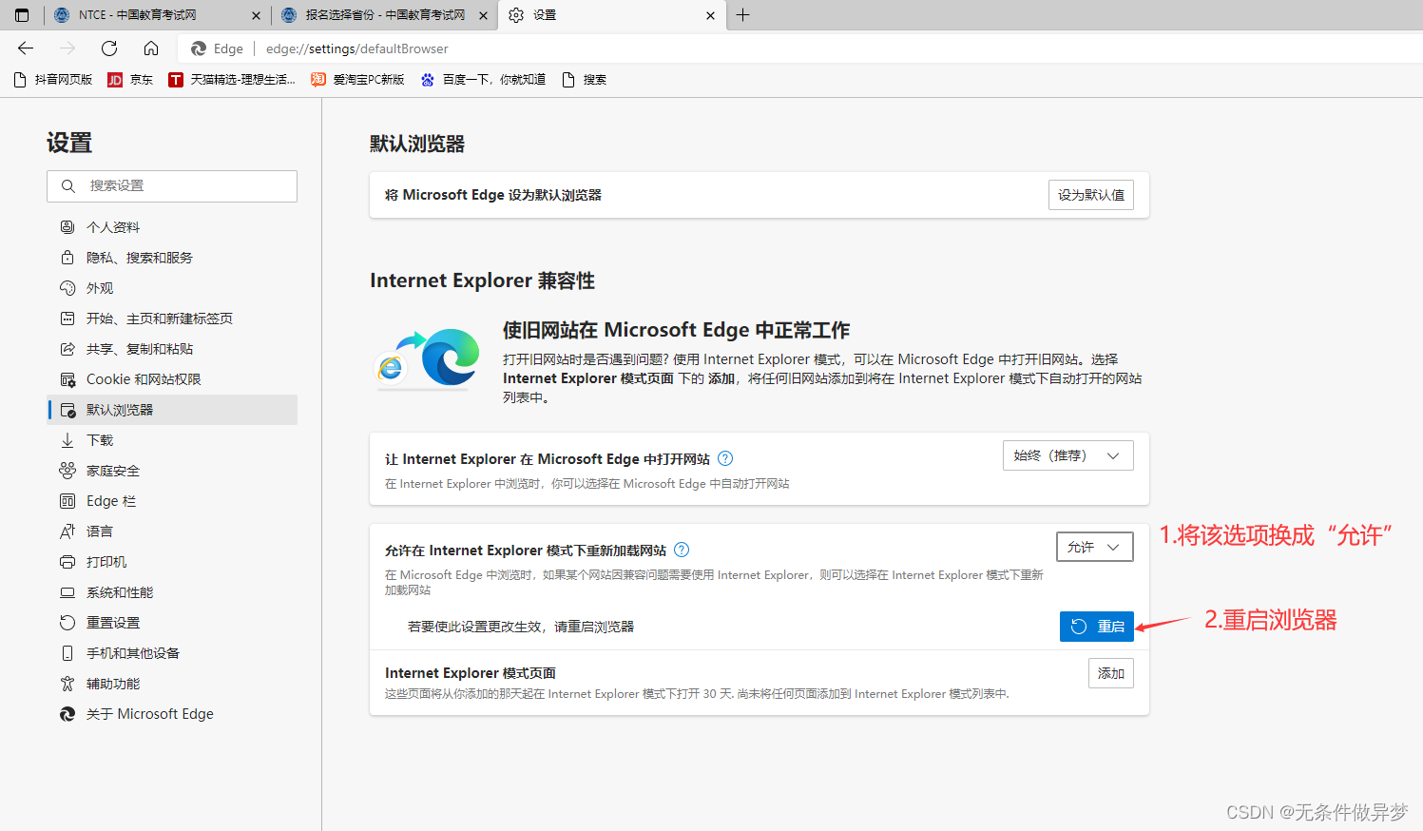
Task: Open 百度一下，你就知道 bookmark
Action: click(x=484, y=80)
